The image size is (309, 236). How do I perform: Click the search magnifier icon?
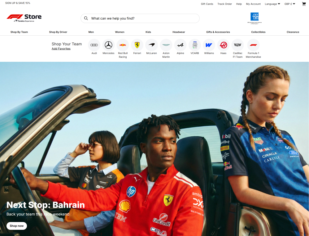86,18
